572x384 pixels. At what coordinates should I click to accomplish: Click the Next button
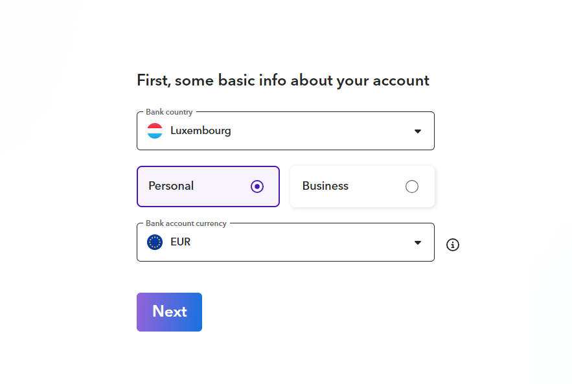(169, 312)
